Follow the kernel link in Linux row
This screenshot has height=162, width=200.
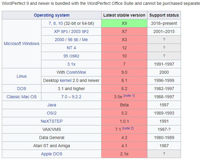[66, 80]
